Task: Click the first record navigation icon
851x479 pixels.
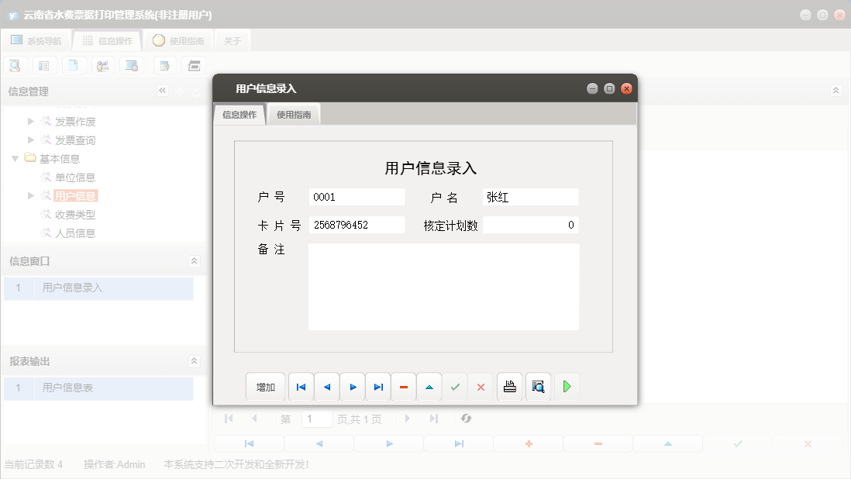Action: (301, 387)
